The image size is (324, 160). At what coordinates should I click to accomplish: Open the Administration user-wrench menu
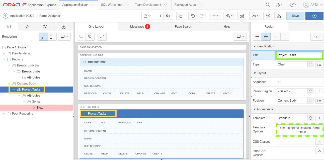[x=280, y=5]
